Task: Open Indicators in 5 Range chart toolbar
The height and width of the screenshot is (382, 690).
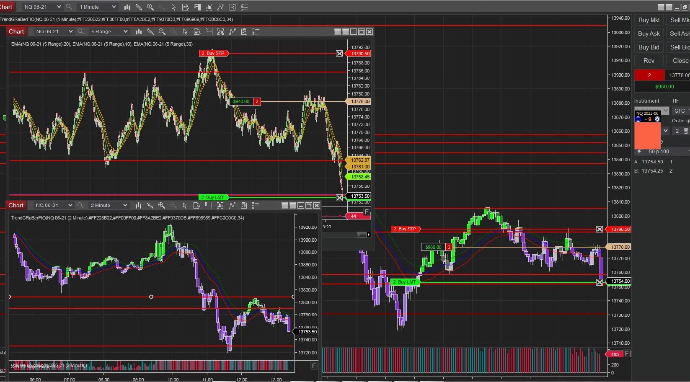Action: pos(233,31)
